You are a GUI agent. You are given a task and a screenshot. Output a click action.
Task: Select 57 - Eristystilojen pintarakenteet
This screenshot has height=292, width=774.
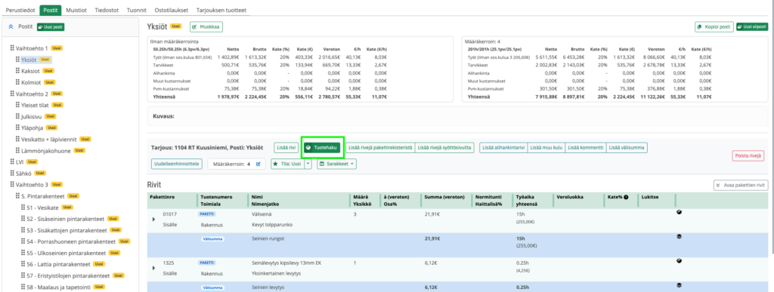[x=69, y=275]
